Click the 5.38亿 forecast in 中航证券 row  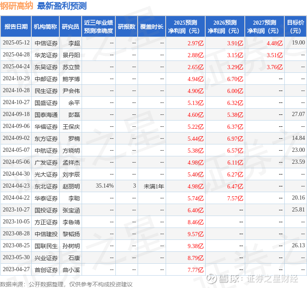coord(196,151)
